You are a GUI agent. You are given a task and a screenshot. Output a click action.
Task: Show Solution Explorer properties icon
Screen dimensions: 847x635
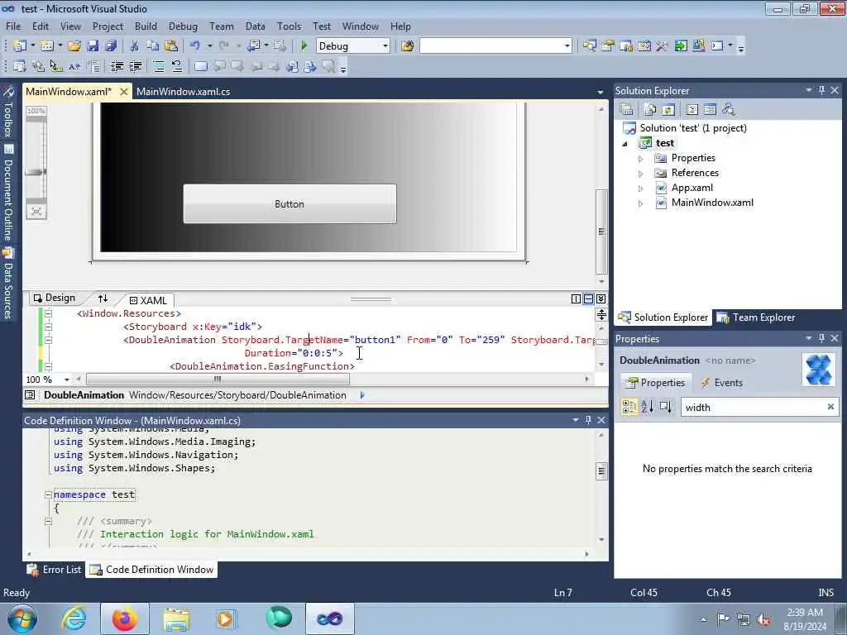(627, 110)
